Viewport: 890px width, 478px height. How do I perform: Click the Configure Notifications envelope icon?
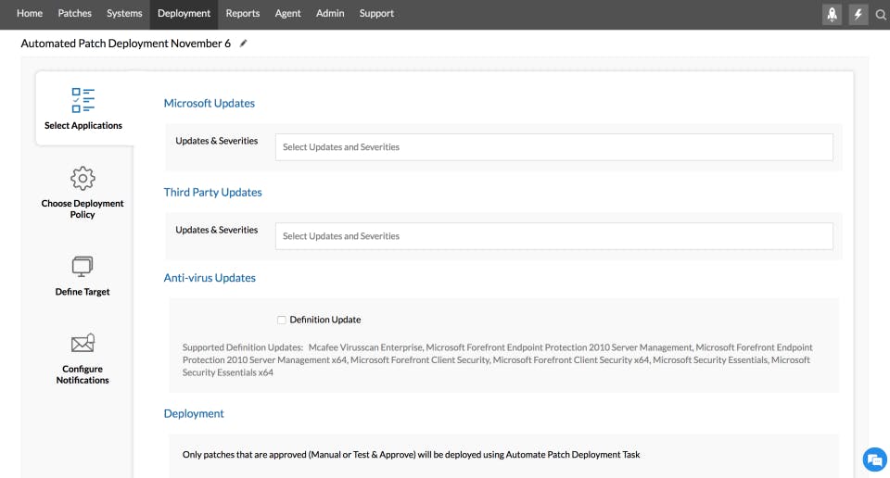pyautogui.click(x=83, y=343)
